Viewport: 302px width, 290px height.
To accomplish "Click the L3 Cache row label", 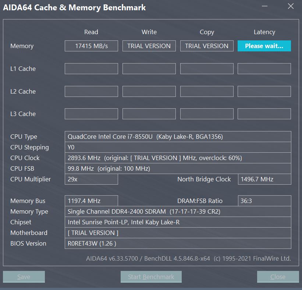I will pyautogui.click(x=23, y=114).
